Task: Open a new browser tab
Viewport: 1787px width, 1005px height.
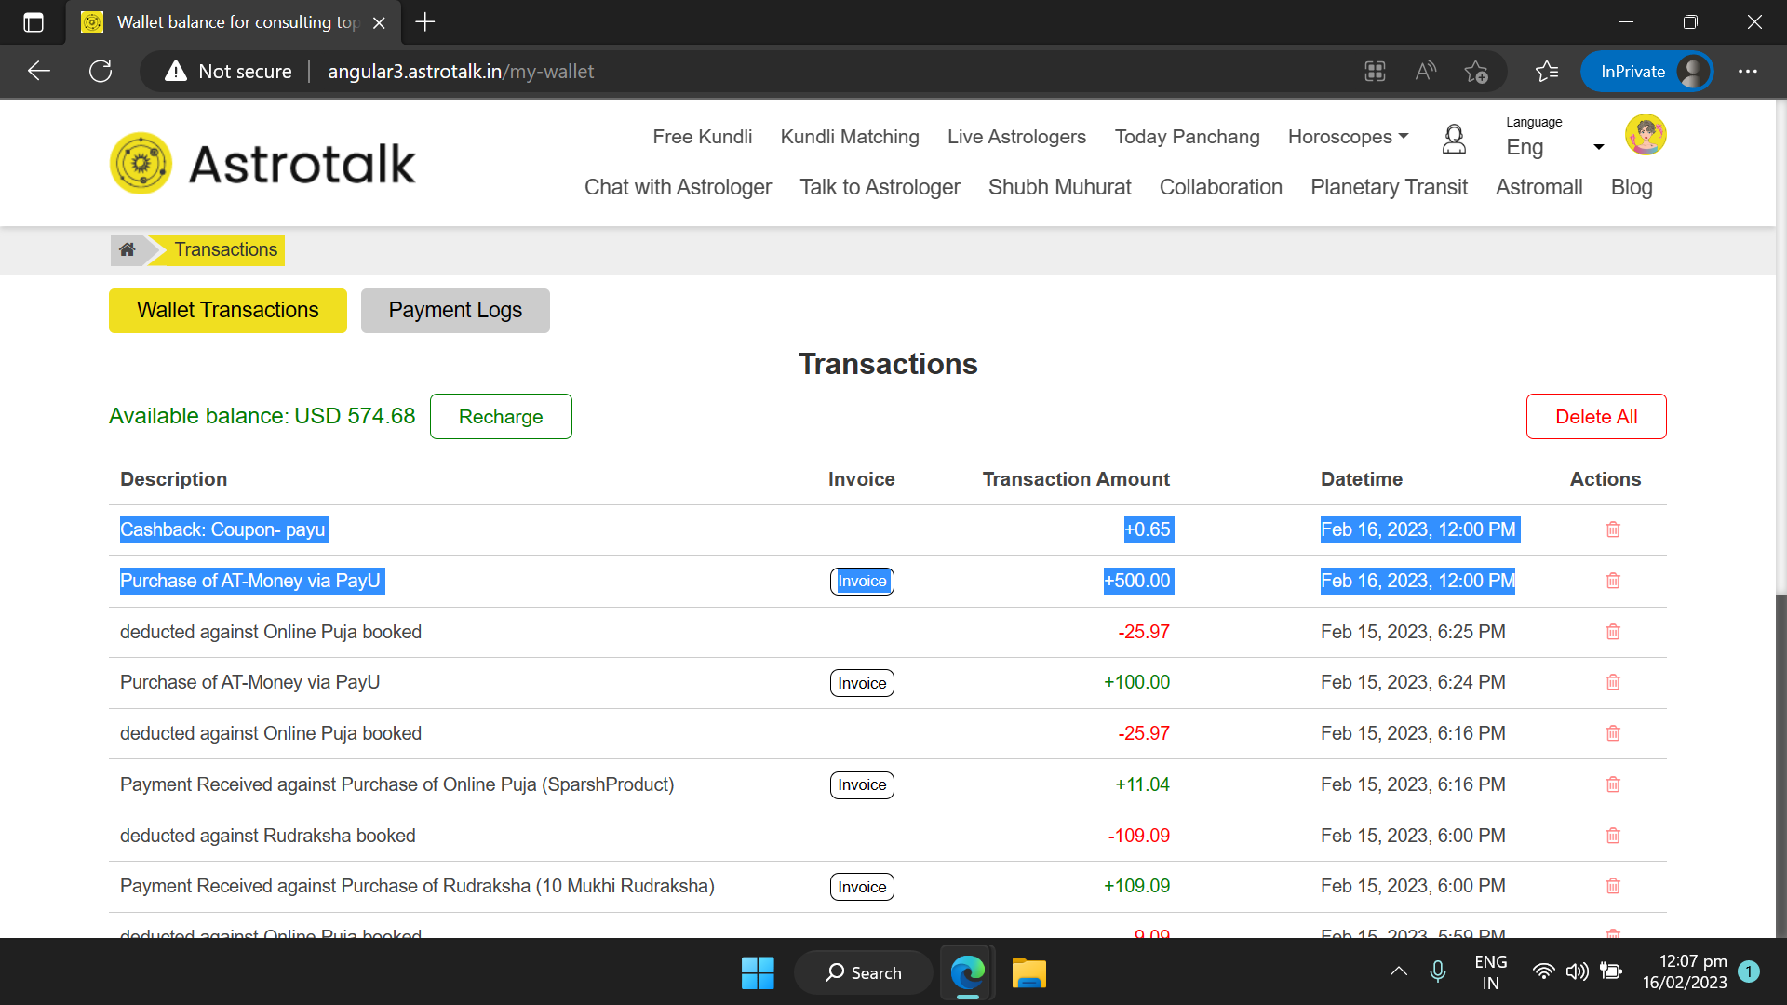Action: [x=425, y=22]
